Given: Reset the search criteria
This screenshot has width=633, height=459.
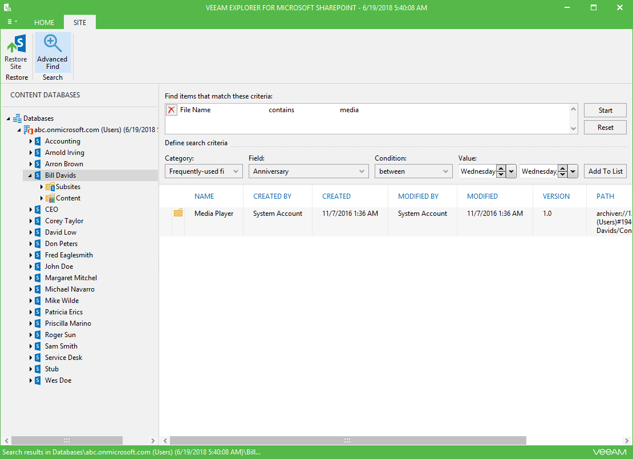Looking at the screenshot, I should [605, 128].
